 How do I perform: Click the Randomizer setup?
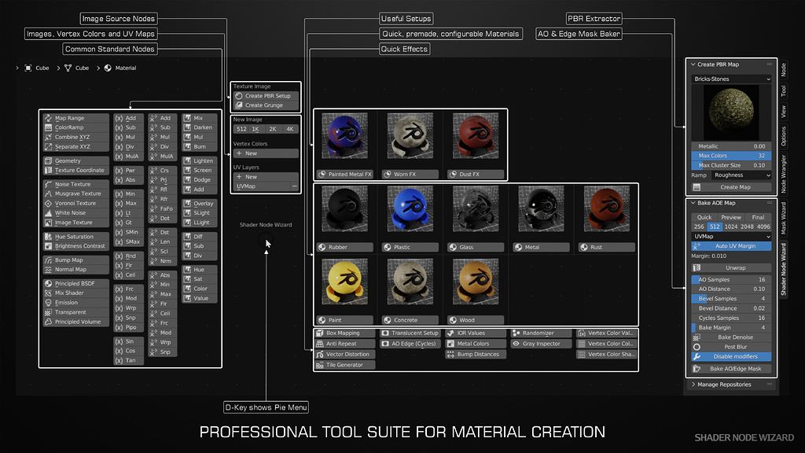click(541, 333)
